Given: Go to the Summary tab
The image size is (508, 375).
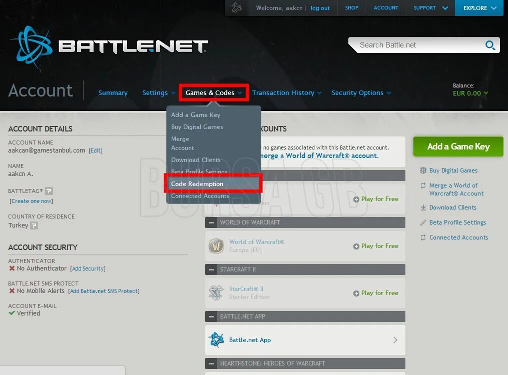Looking at the screenshot, I should pos(113,93).
